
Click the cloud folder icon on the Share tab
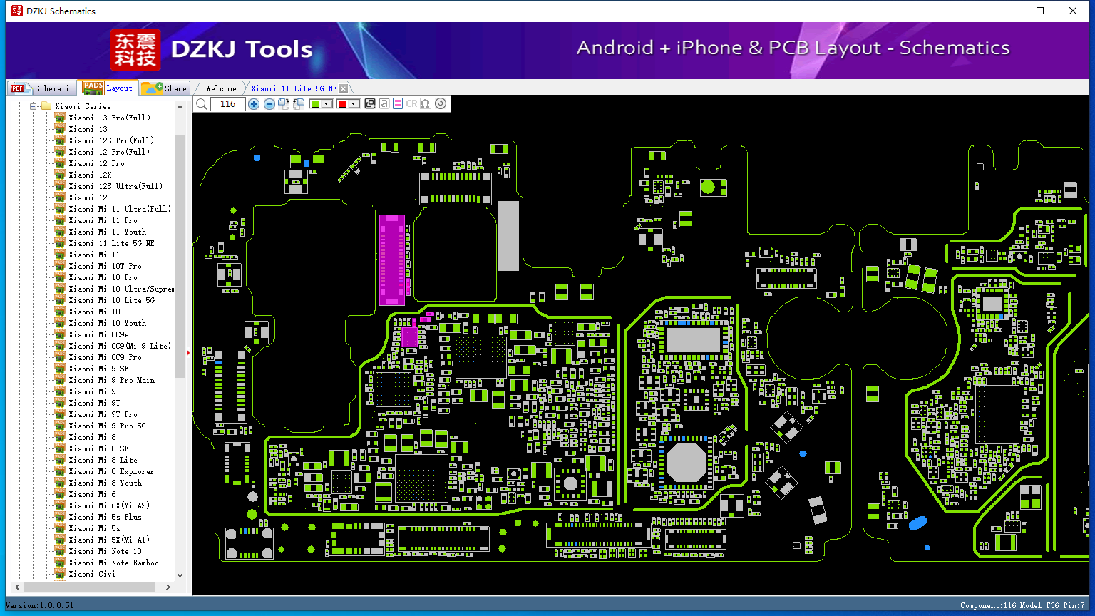pyautogui.click(x=152, y=88)
